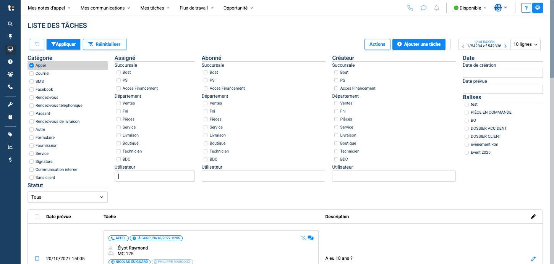Image resolution: width=554 pixels, height=264 pixels.
Task: Open the tag icon in the sidebar
Action: [10, 134]
